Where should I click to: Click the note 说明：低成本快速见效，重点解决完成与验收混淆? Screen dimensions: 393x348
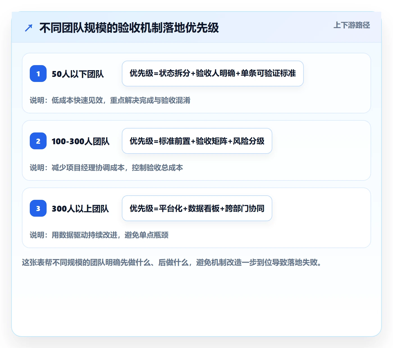pos(110,100)
